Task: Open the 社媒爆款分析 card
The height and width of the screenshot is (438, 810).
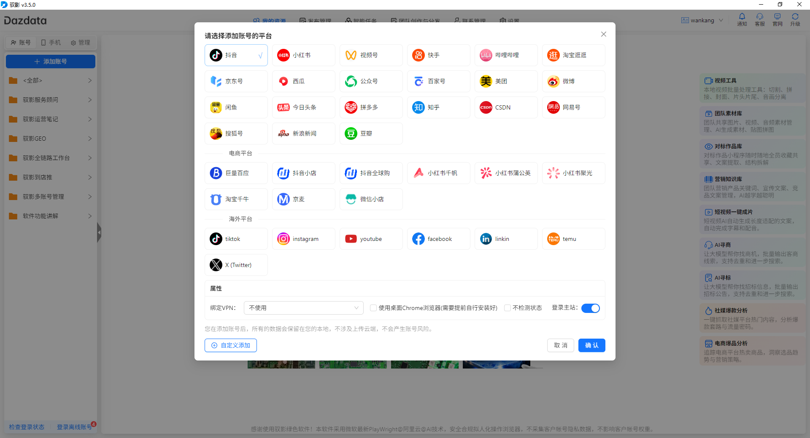Action: click(x=753, y=318)
